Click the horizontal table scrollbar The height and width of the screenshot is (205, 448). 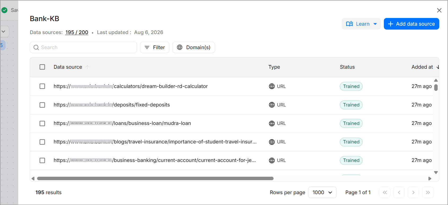tap(155, 179)
